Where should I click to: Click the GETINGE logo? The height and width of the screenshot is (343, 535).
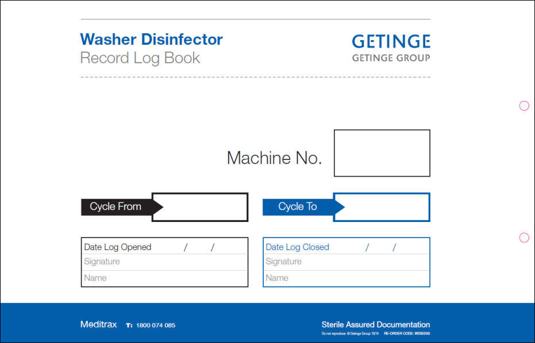click(391, 41)
